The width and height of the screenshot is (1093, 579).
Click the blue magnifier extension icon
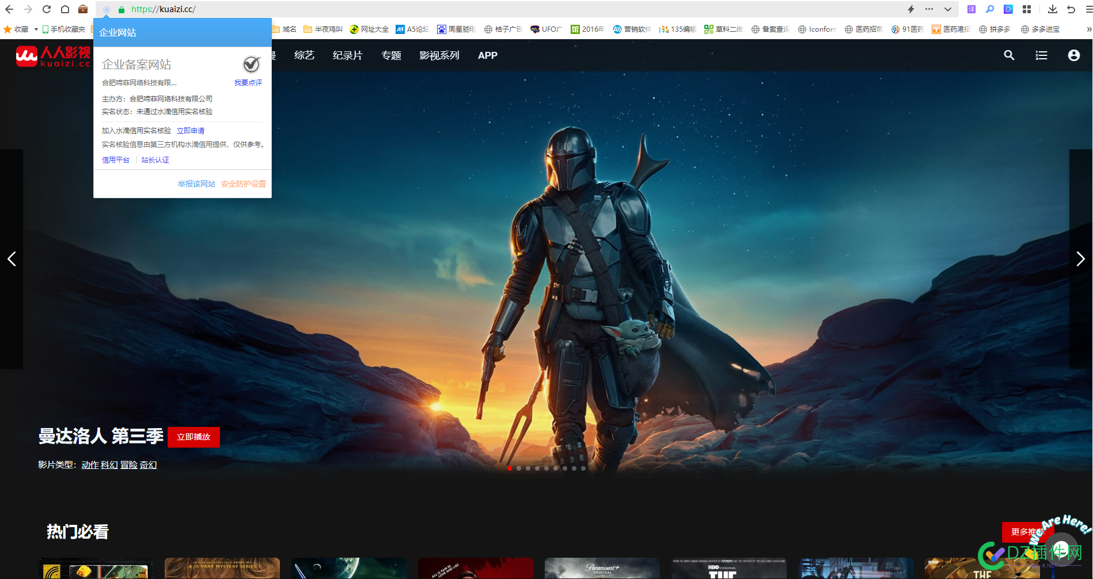(990, 9)
